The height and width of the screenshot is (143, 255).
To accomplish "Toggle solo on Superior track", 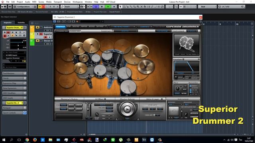I will coord(41,34).
